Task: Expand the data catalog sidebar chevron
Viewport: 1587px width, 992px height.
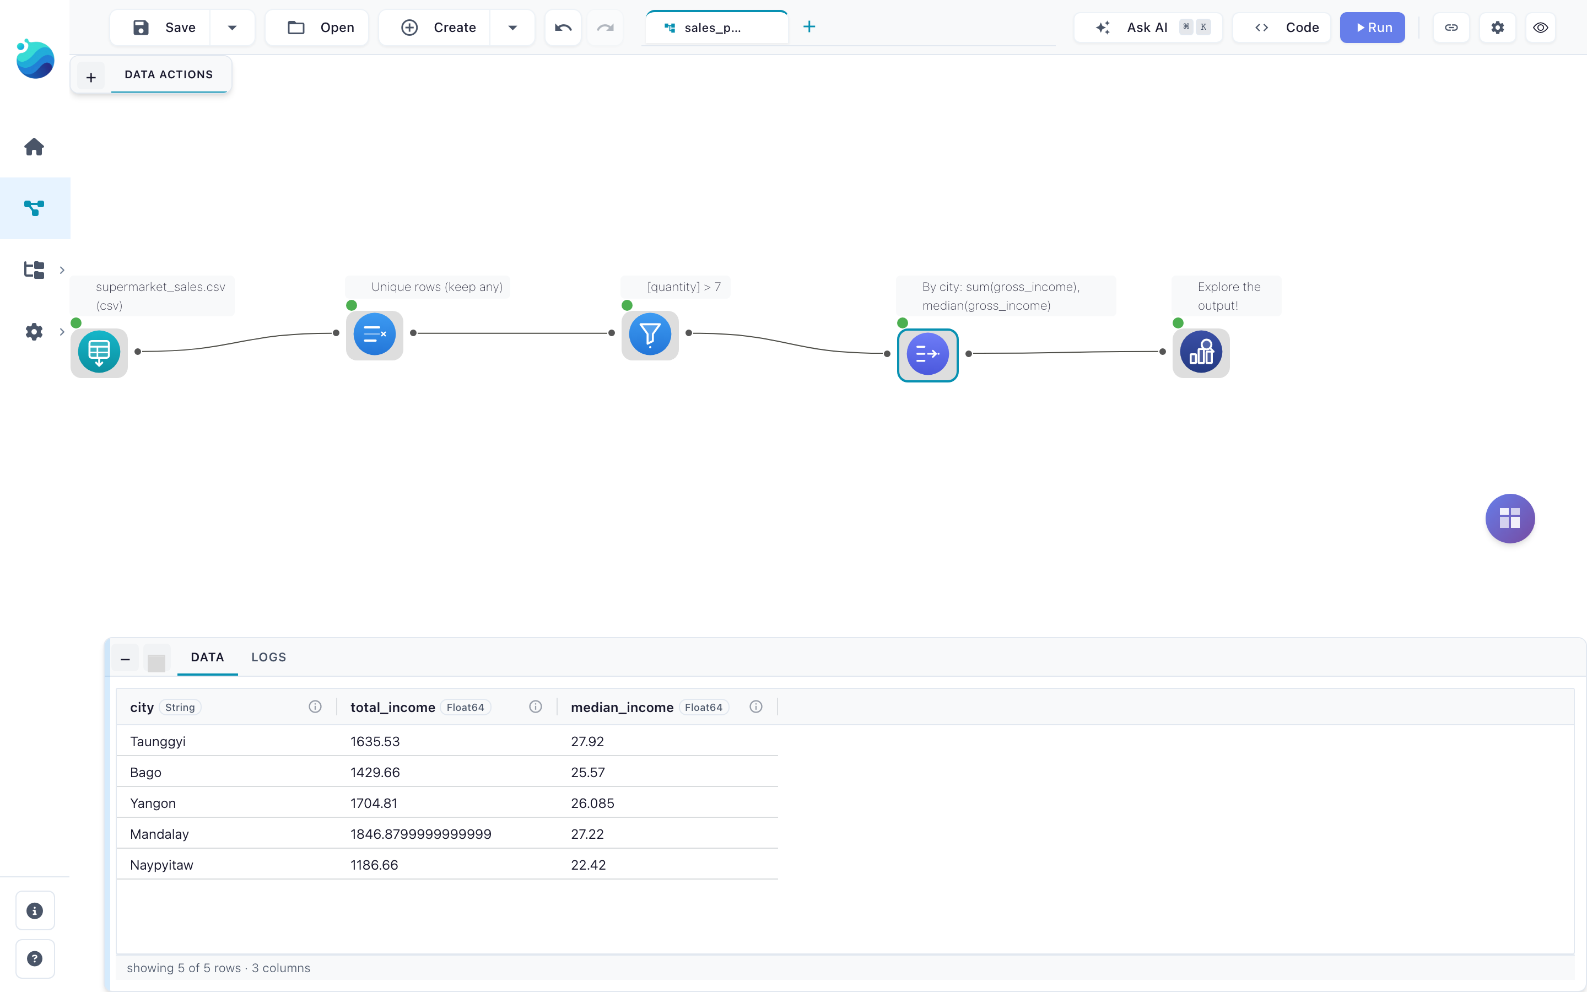Action: coord(62,269)
